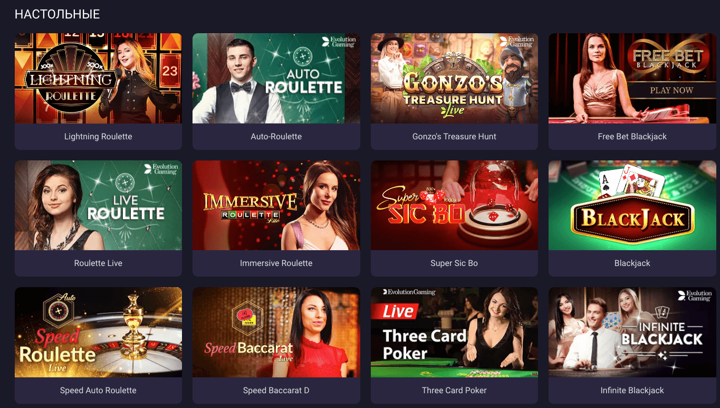Click the Speed Baccarat D title link
Screen dimensions: 720x408
276,391
